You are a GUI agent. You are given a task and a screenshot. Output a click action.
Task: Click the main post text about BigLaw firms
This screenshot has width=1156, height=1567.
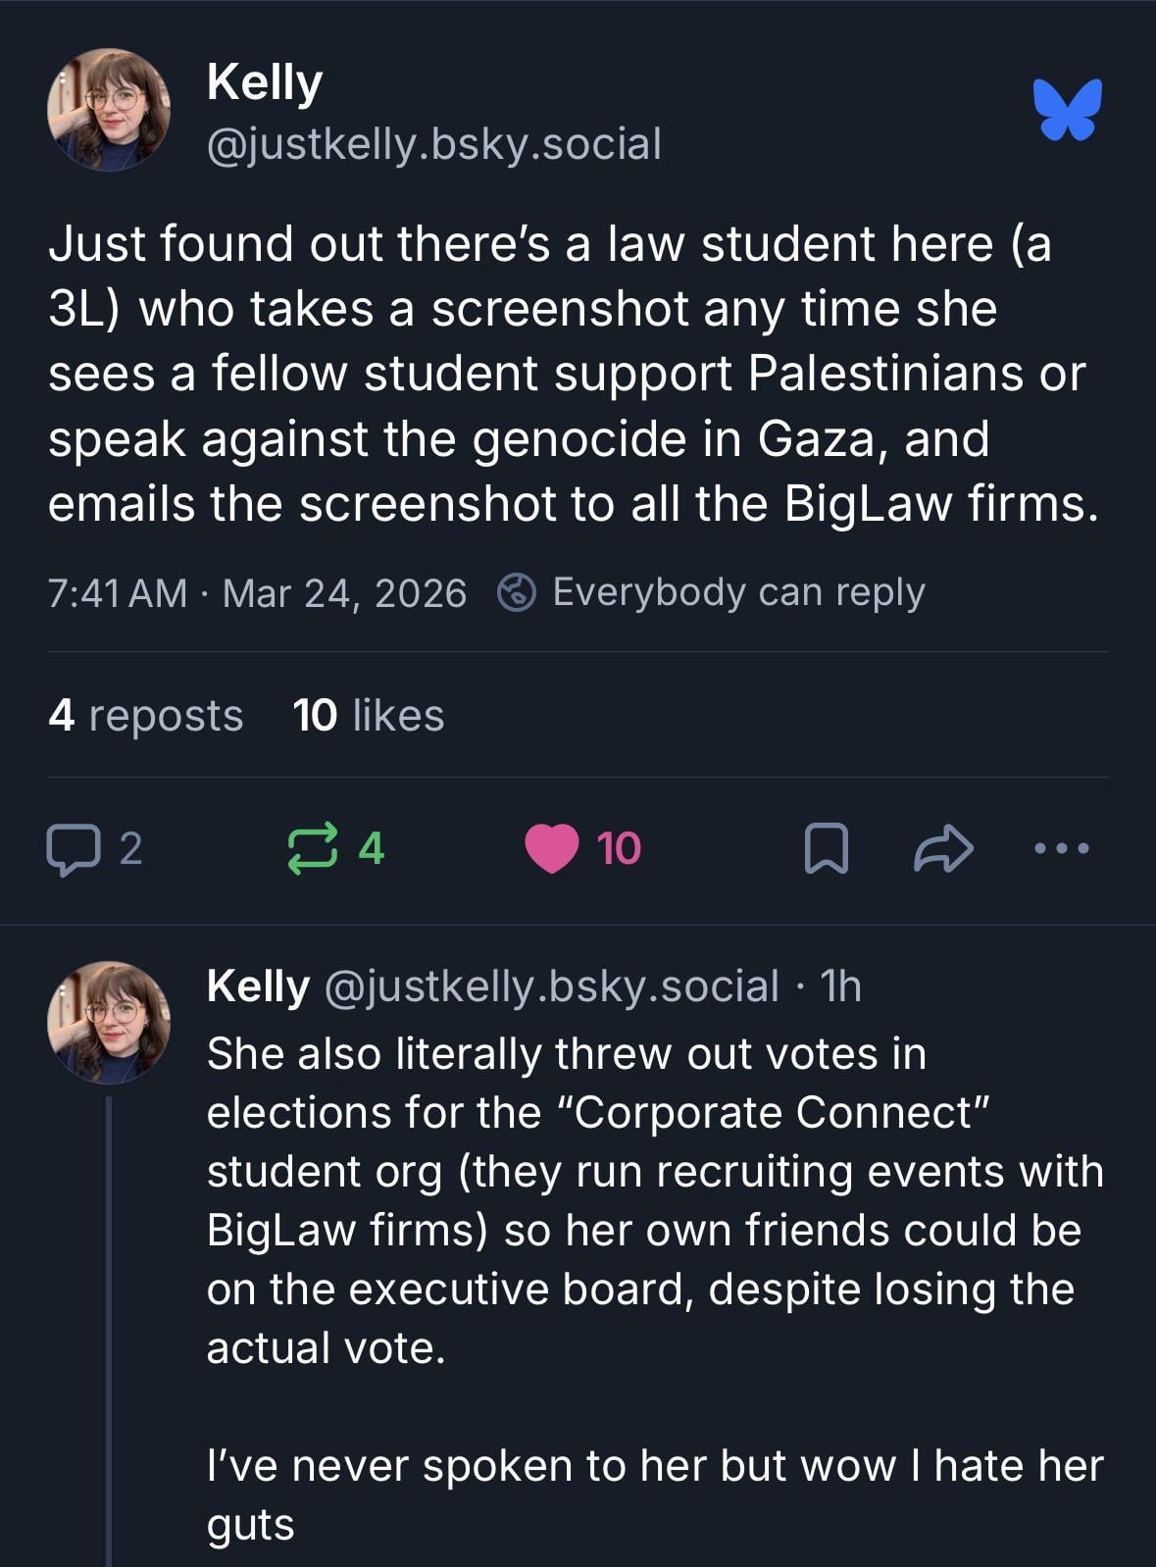point(569,374)
